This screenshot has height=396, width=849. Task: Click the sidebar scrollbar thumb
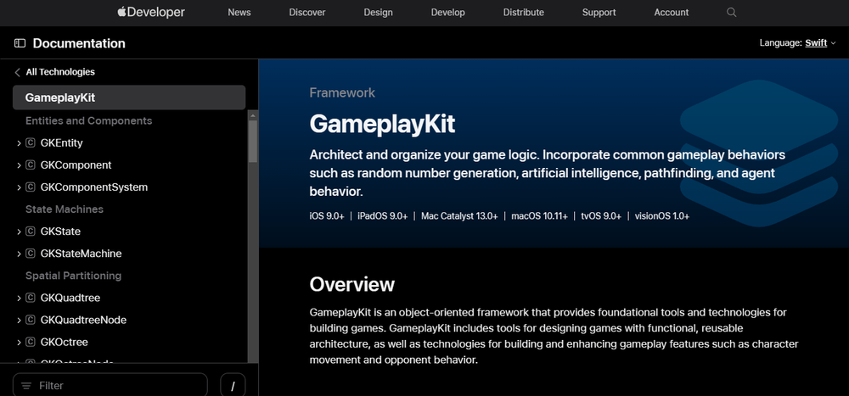coord(253,141)
